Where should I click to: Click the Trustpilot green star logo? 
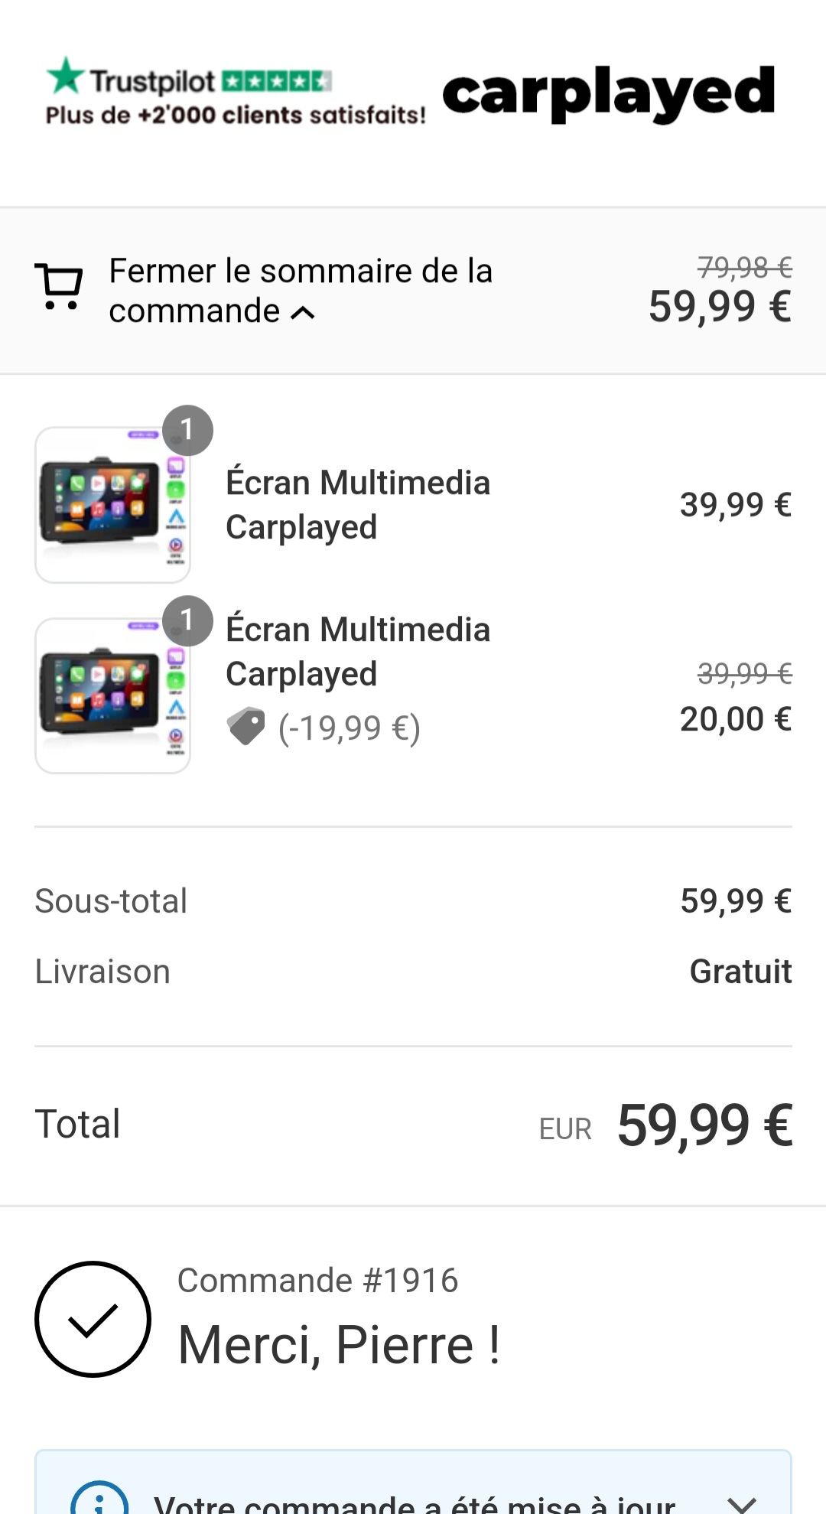66,76
